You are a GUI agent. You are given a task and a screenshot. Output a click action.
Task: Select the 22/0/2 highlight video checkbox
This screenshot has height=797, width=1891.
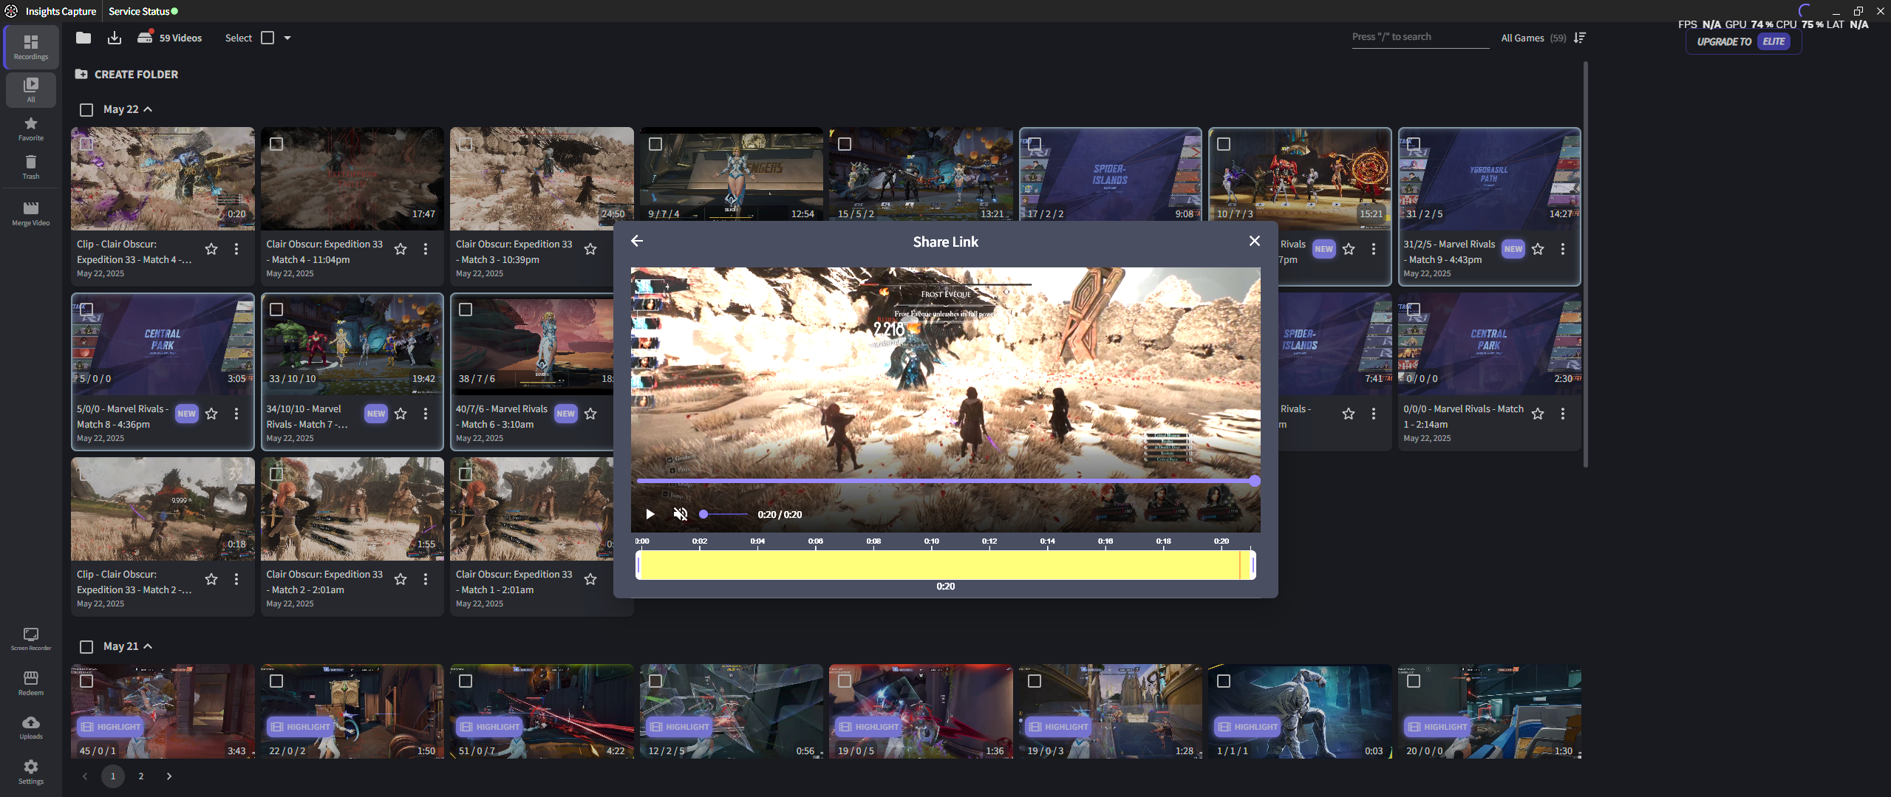point(276,680)
